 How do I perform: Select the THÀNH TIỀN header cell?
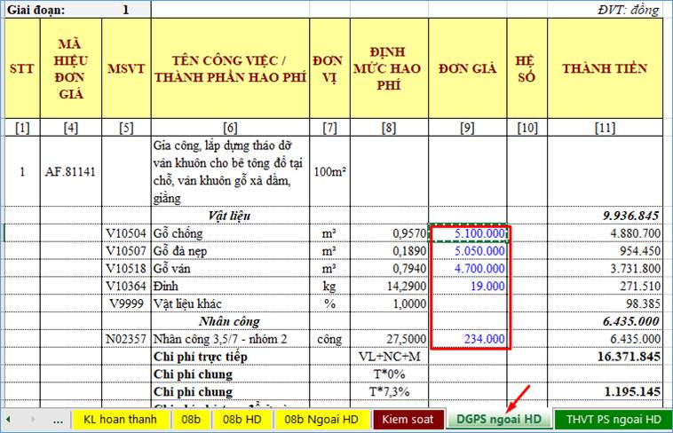point(605,68)
